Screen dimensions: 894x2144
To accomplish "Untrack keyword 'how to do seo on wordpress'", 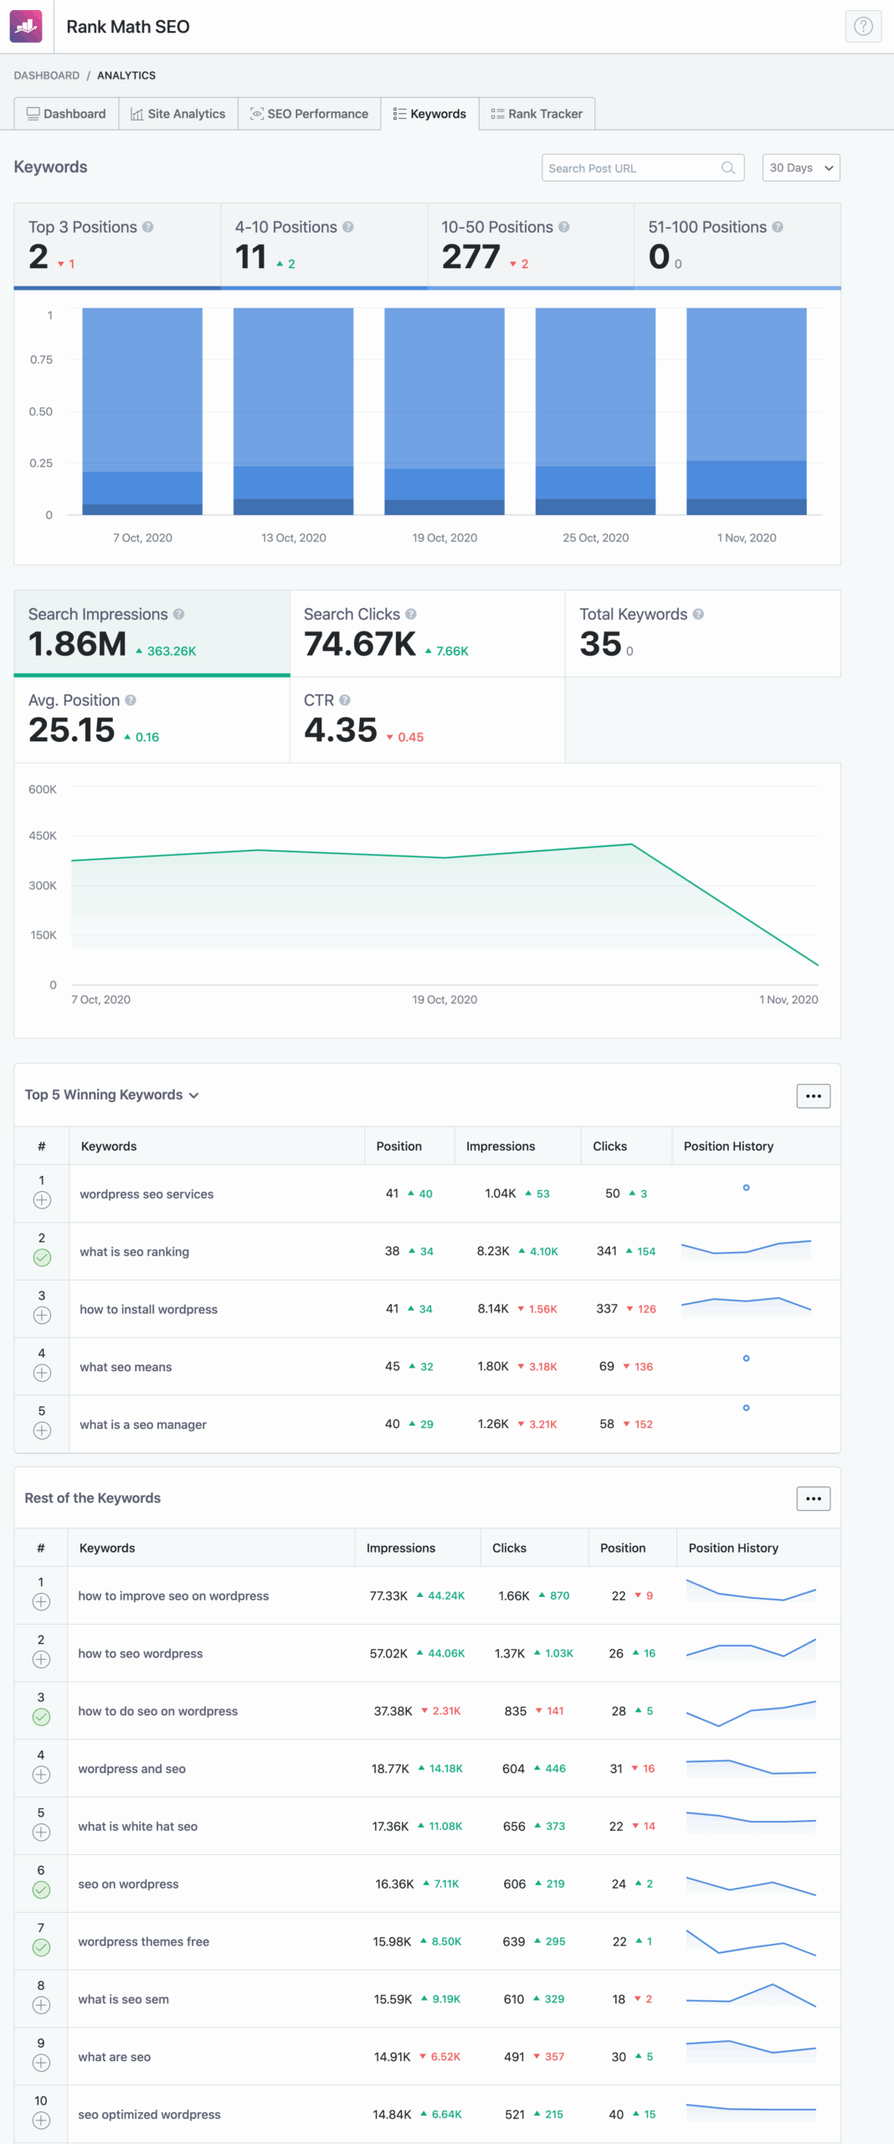I will click(41, 1717).
